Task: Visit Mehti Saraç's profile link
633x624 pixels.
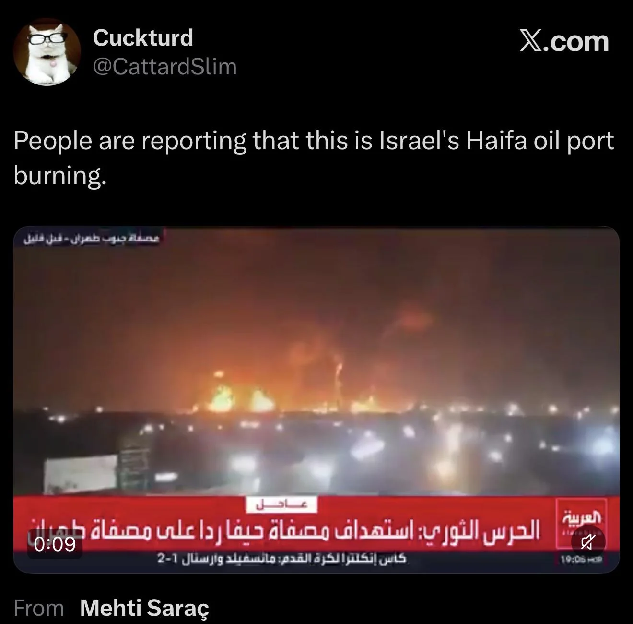Action: tap(145, 608)
